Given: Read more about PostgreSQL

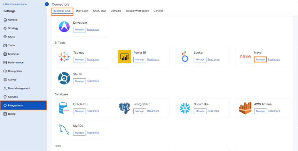Looking at the screenshot, I should (x=153, y=111).
